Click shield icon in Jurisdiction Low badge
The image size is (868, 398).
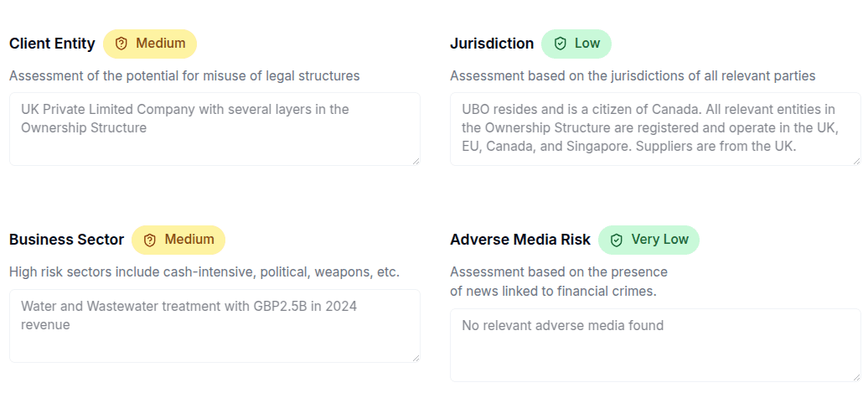point(561,44)
